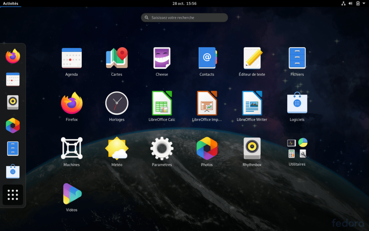
Task: Launch the Vidéos player
Action: [72, 193]
